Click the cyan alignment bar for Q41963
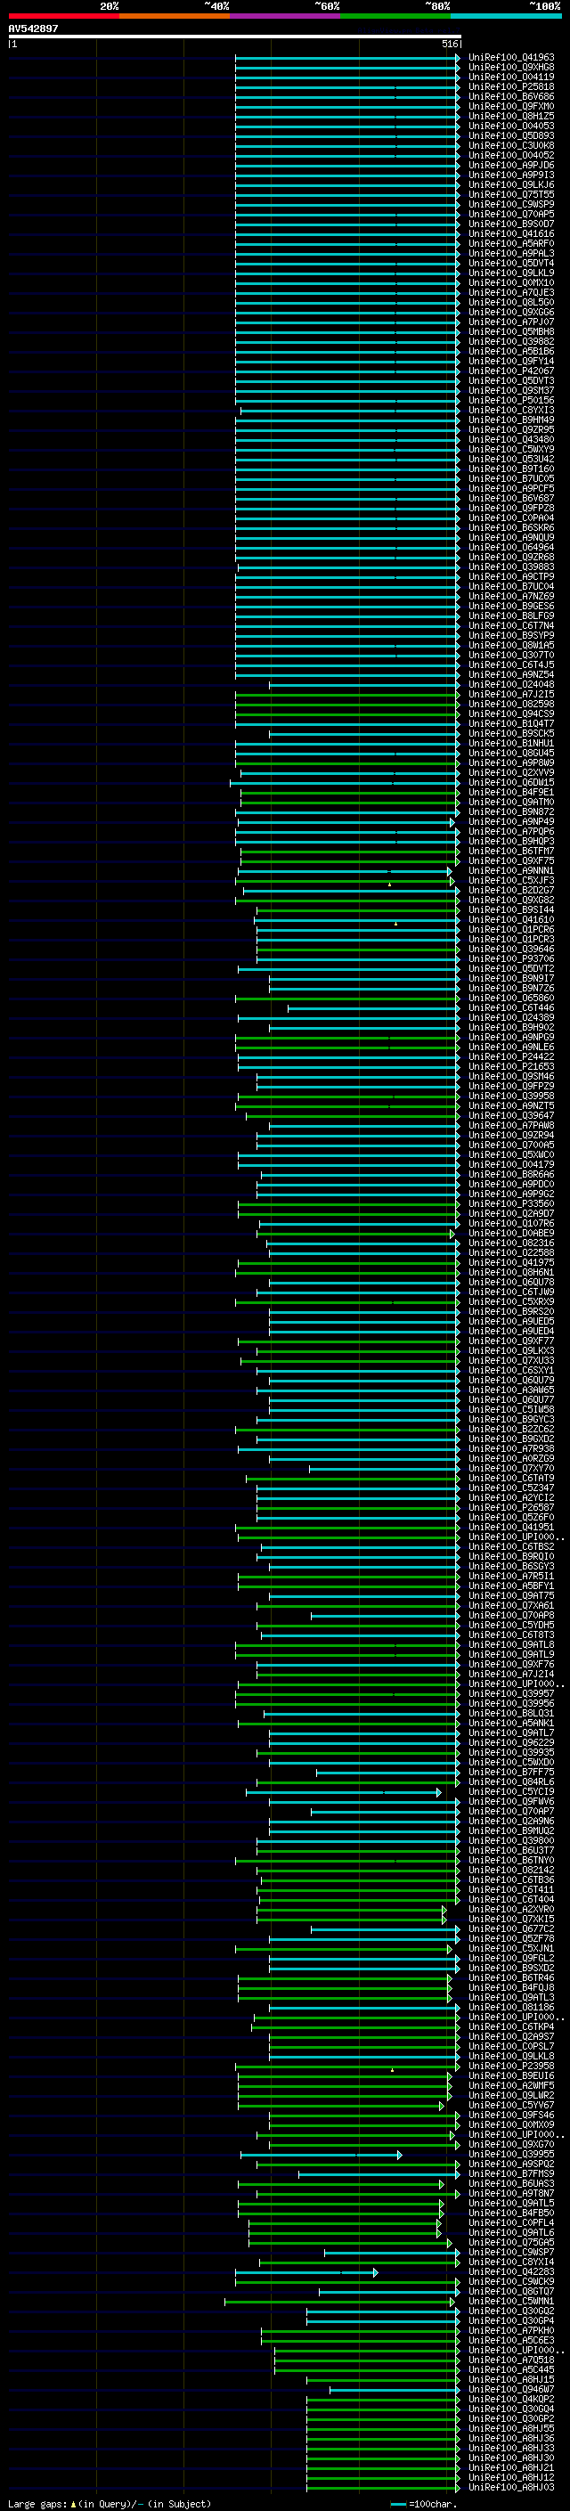Screen dimensions: 570x2511 click(x=346, y=58)
